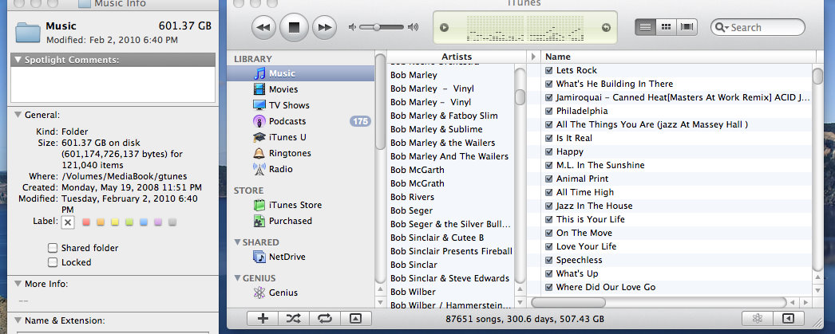
Task: Collapse the SHARED sidebar section
Action: [238, 242]
